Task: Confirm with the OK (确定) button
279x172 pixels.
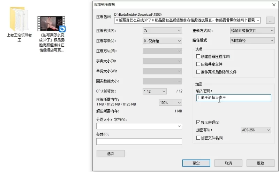Action: pos(196,163)
